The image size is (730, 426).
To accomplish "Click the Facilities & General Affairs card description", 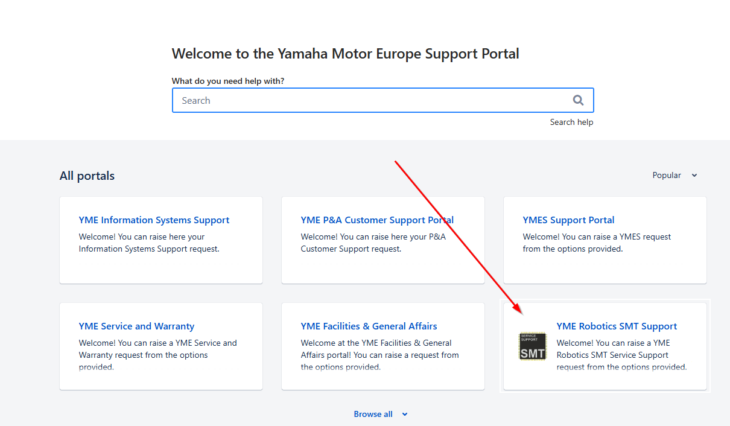I will click(380, 355).
